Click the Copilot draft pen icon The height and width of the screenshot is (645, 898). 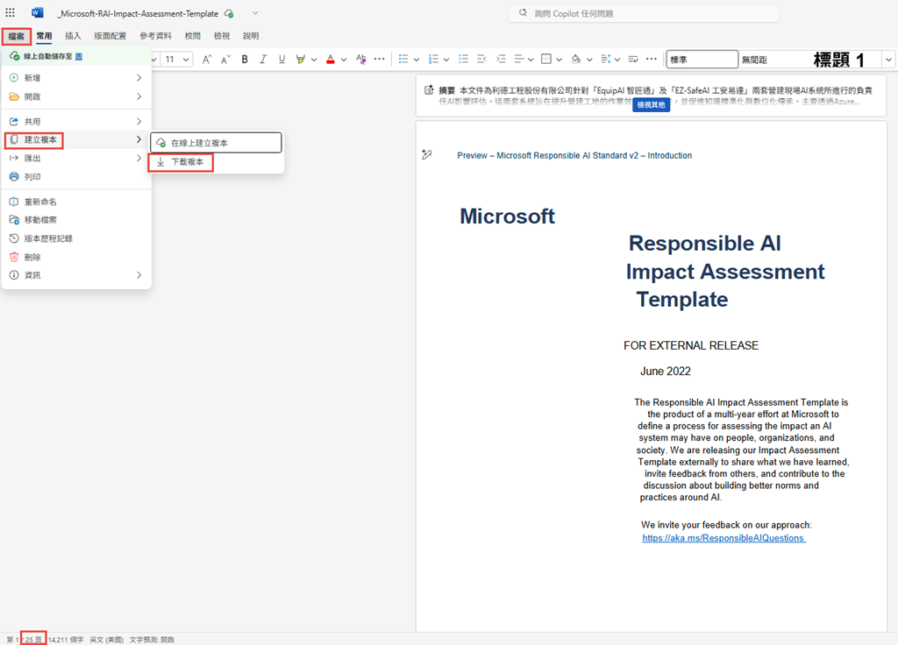pyautogui.click(x=427, y=154)
